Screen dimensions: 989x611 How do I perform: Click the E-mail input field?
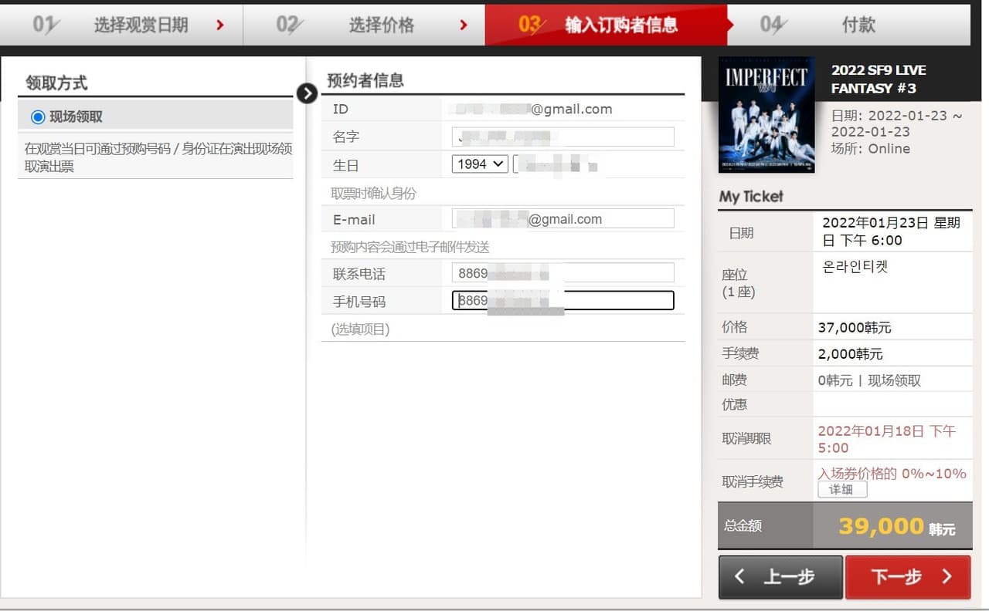point(562,218)
